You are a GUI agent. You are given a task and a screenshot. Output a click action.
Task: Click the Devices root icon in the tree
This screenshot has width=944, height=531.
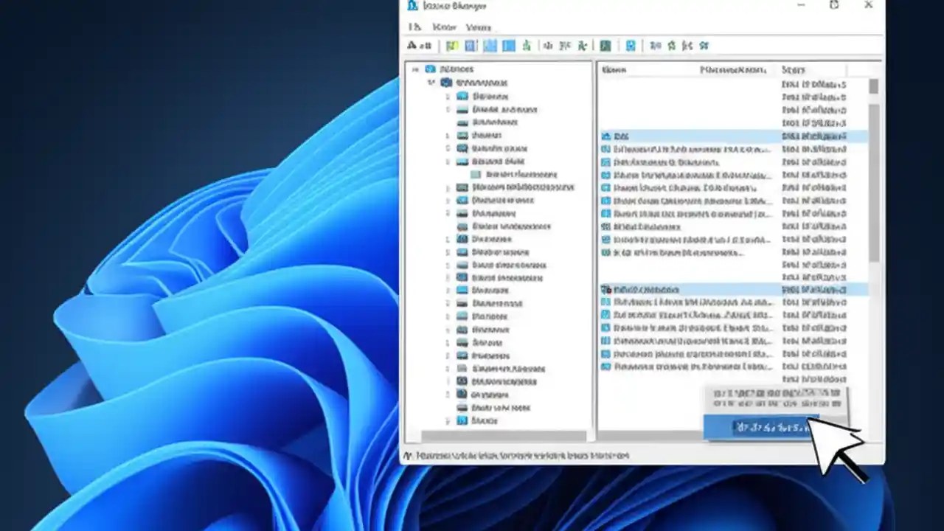(430, 69)
